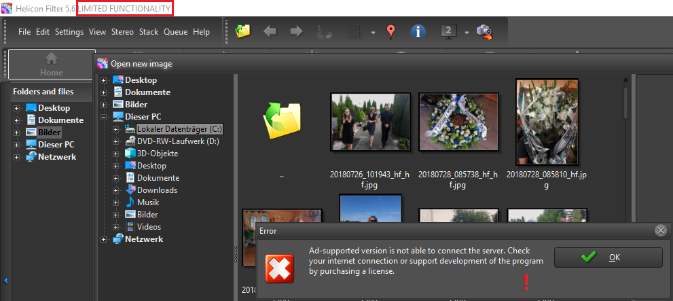This screenshot has width=673, height=301.
Task: Expand Netzwerk in Folders and files panel
Action: [17, 157]
